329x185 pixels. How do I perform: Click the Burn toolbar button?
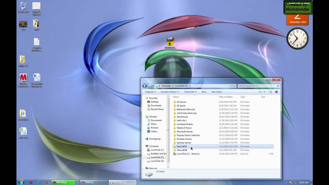pos(204,92)
